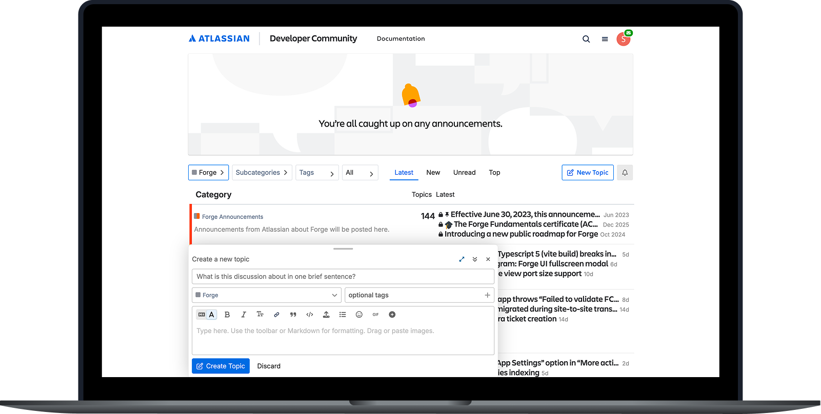Click the Forge Announcements description text
821x414 pixels.
(x=291, y=230)
